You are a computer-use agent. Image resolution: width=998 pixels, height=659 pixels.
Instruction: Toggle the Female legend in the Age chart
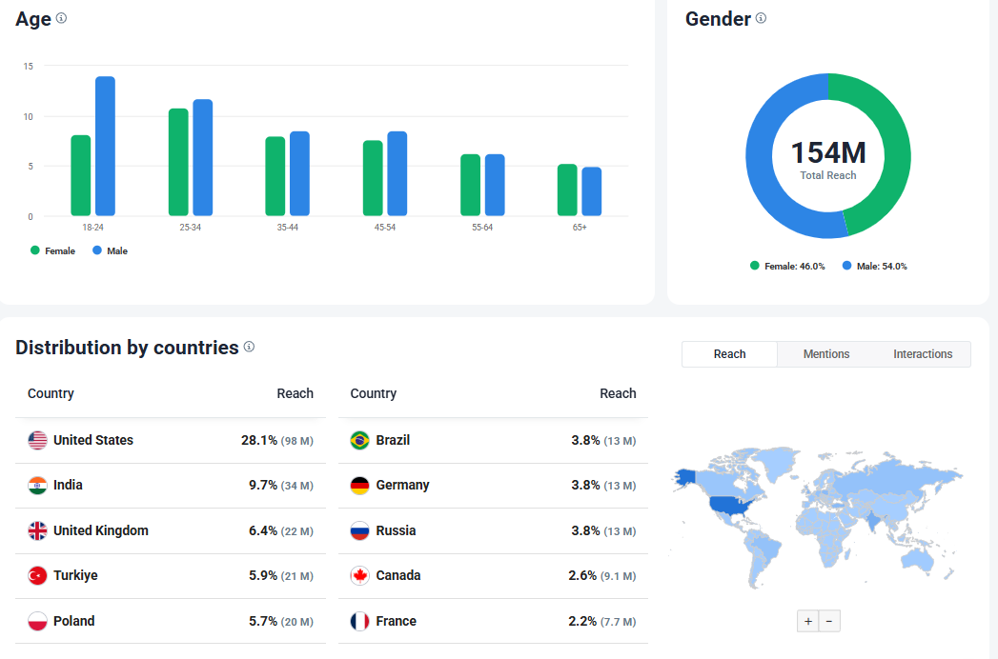[x=52, y=250]
